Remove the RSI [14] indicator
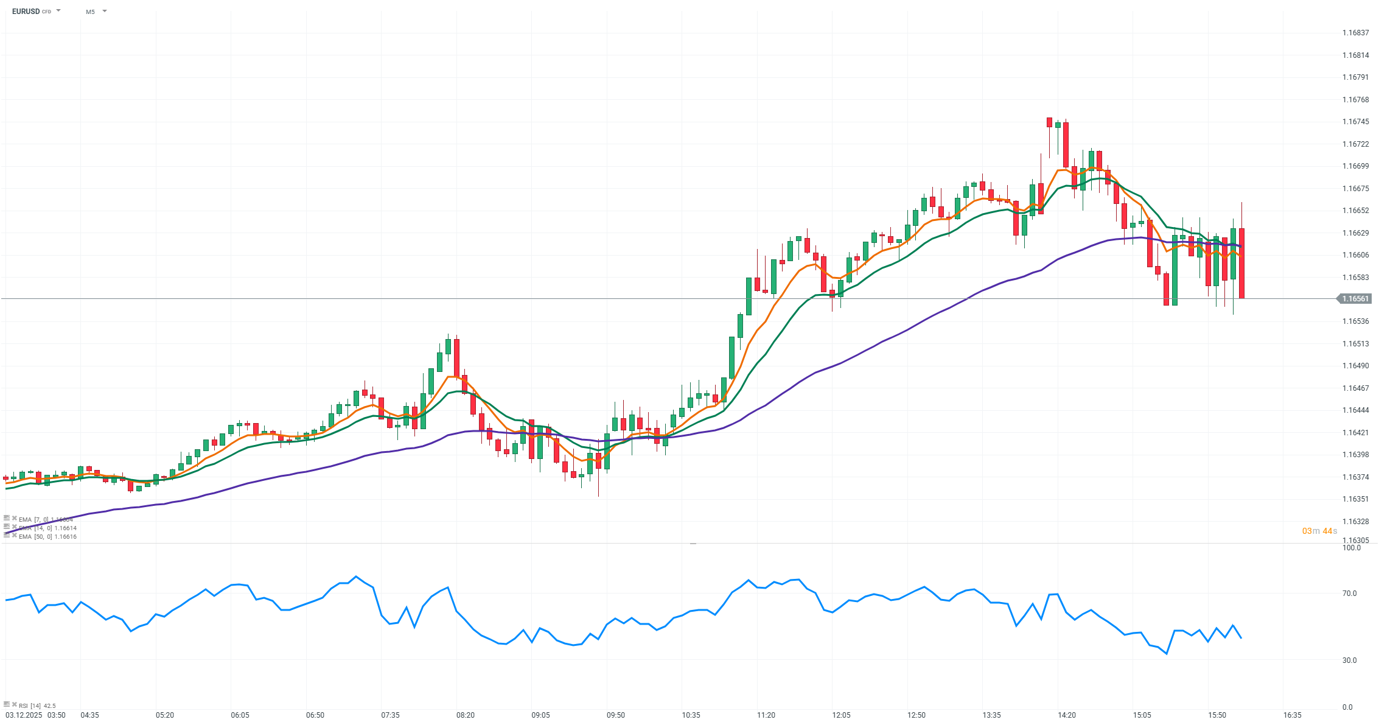This screenshot has width=1379, height=725. [x=14, y=705]
